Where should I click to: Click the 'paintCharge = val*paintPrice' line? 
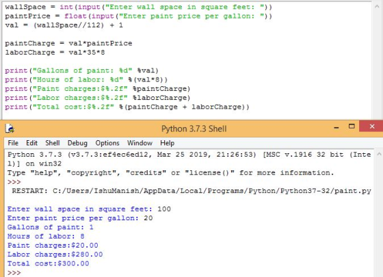(68, 43)
